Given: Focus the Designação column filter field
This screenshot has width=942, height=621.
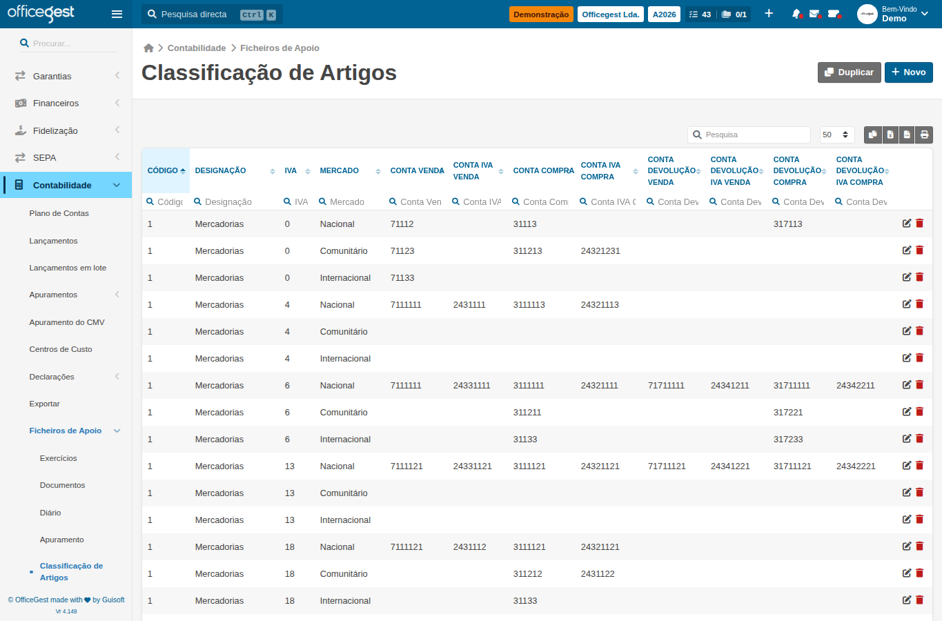Looking at the screenshot, I should coord(234,201).
